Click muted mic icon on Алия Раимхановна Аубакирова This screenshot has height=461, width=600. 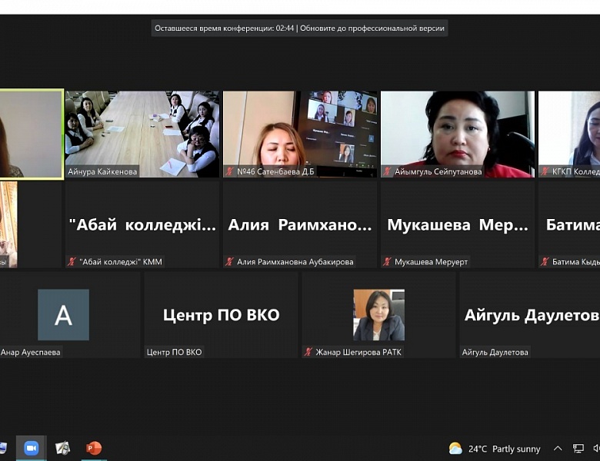click(229, 262)
